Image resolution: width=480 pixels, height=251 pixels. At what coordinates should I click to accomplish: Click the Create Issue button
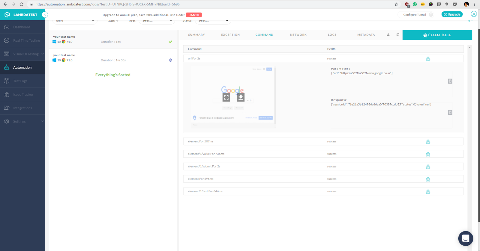[x=437, y=35]
